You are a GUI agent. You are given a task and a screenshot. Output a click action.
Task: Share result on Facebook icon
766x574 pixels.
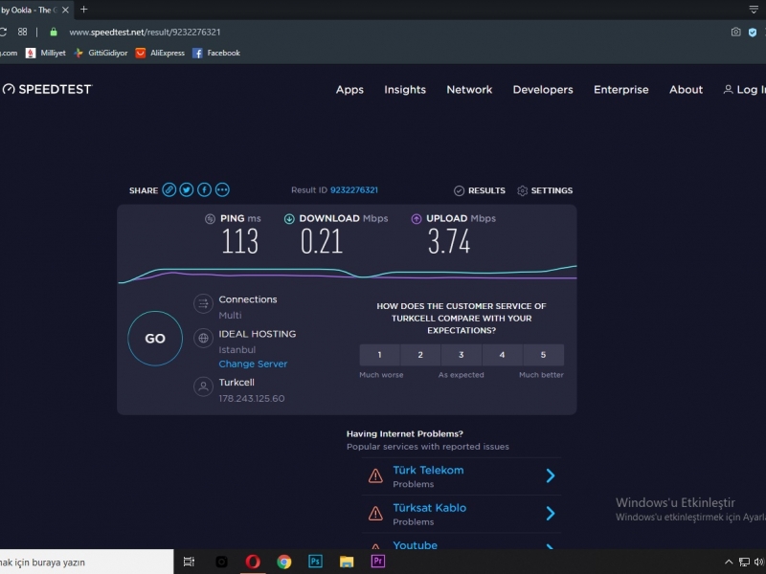click(x=204, y=189)
